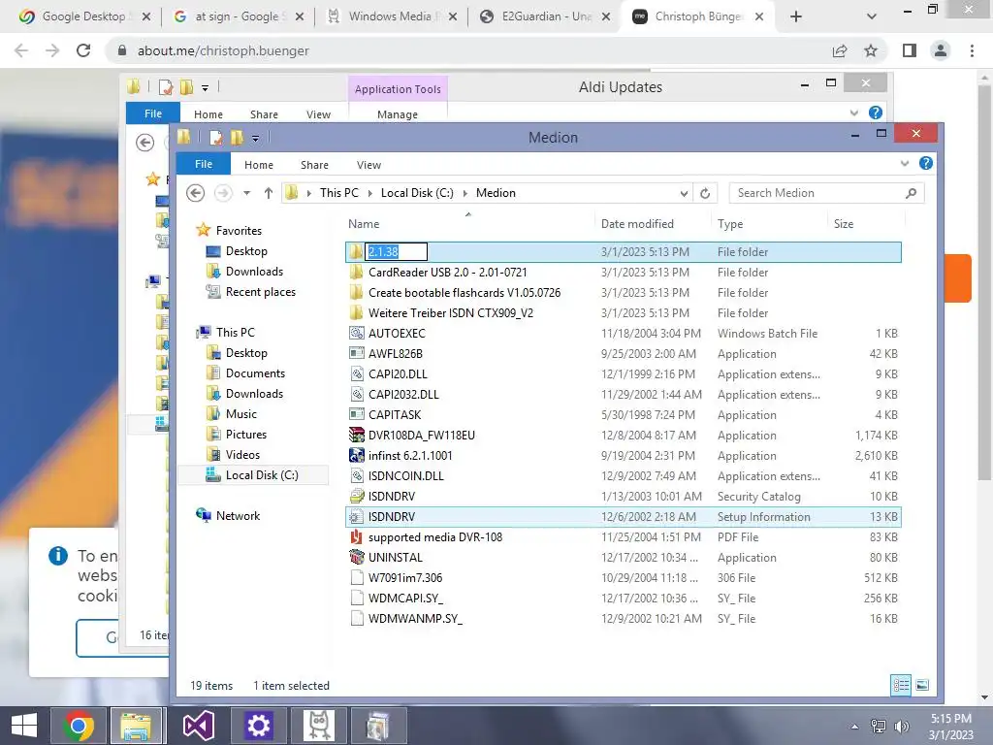Open File Explorer from the taskbar
Screen dimensions: 993x745
137,726
